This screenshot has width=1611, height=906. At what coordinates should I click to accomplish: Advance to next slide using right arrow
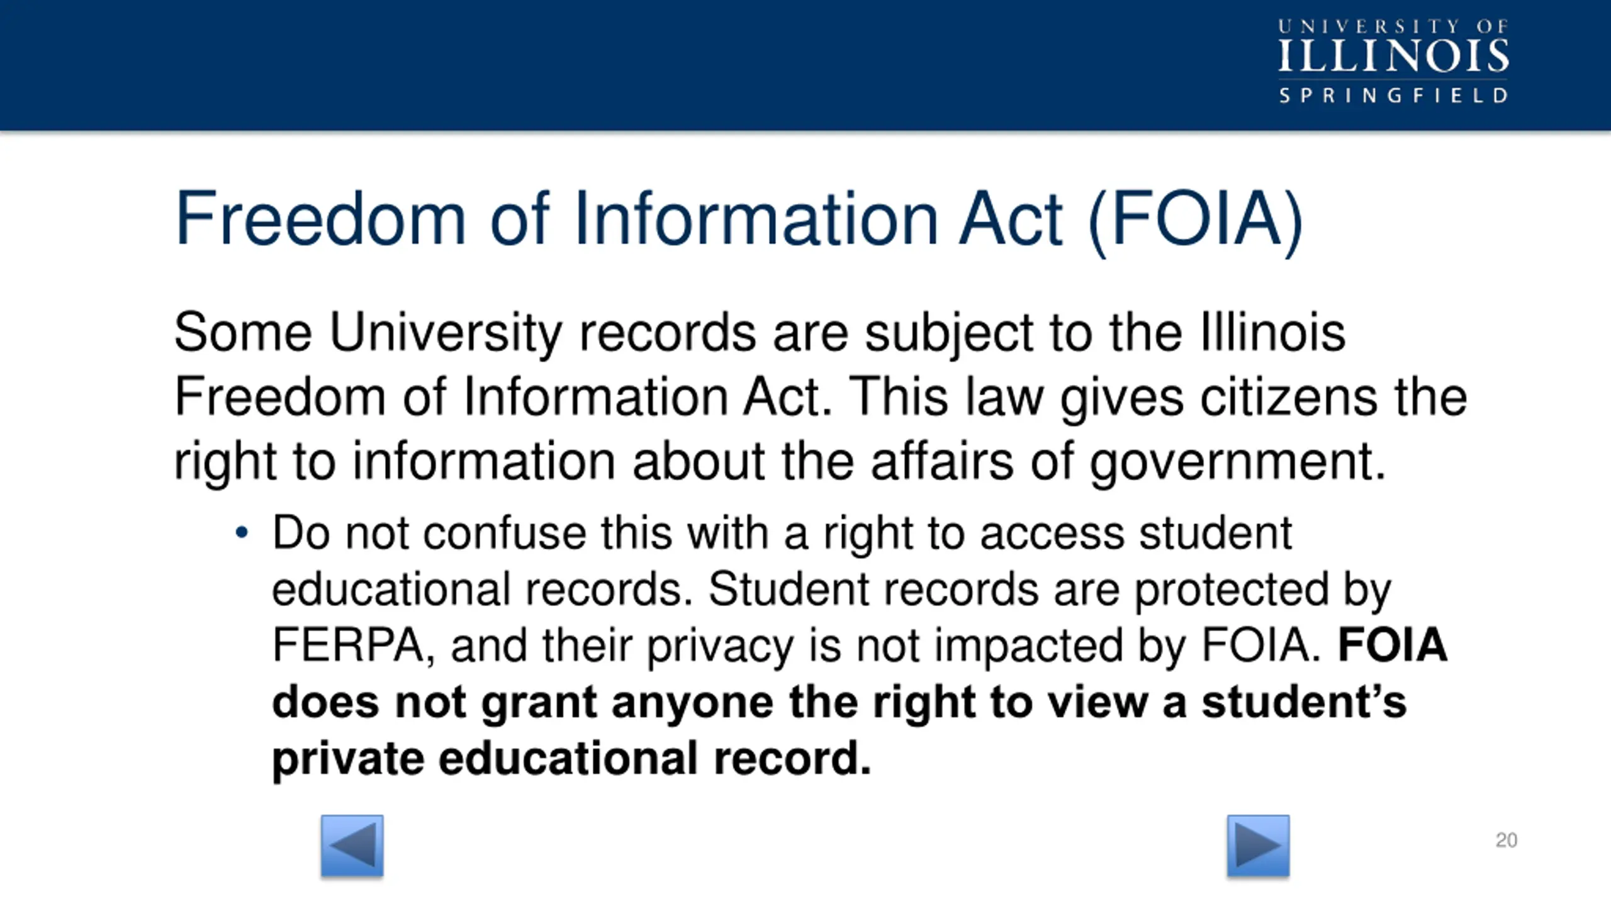pyautogui.click(x=1258, y=845)
